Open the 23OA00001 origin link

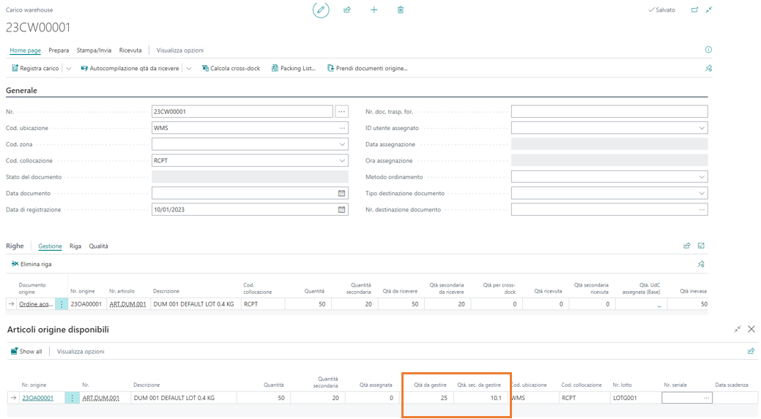37,399
